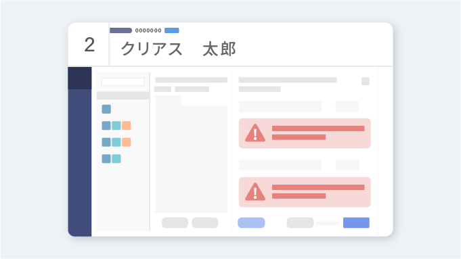Viewport: 461px width, 259px height.
Task: Click the right gray button under center panel
Action: [x=205, y=222]
